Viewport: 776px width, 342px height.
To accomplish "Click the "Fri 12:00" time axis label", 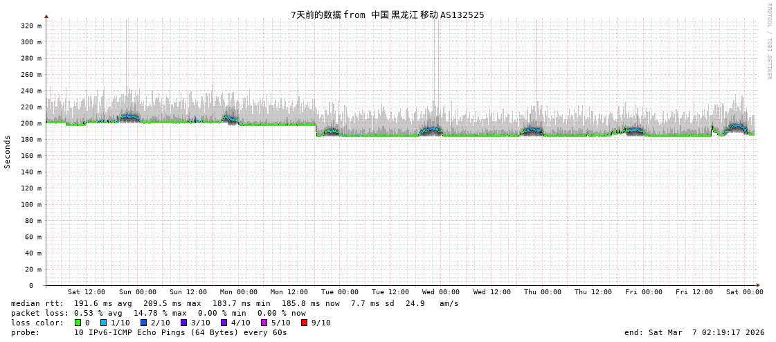I will coord(694,292).
